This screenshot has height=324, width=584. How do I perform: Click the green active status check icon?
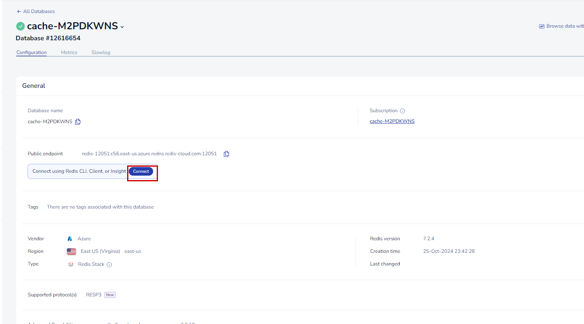[x=20, y=26]
